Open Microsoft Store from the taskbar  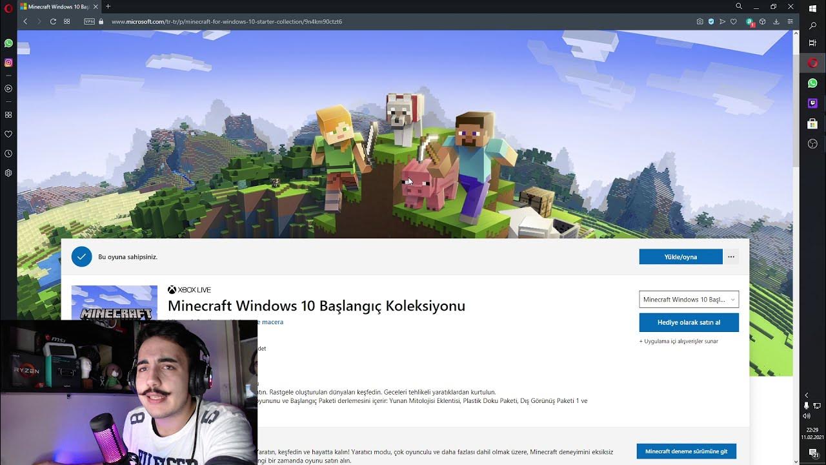[813, 123]
